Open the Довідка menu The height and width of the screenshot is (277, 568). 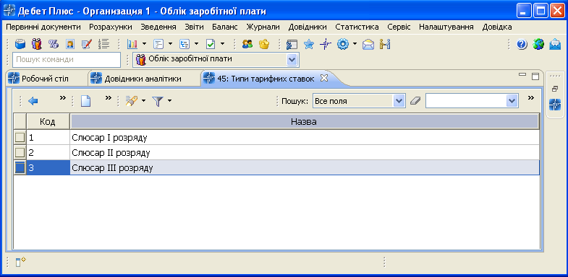click(497, 27)
